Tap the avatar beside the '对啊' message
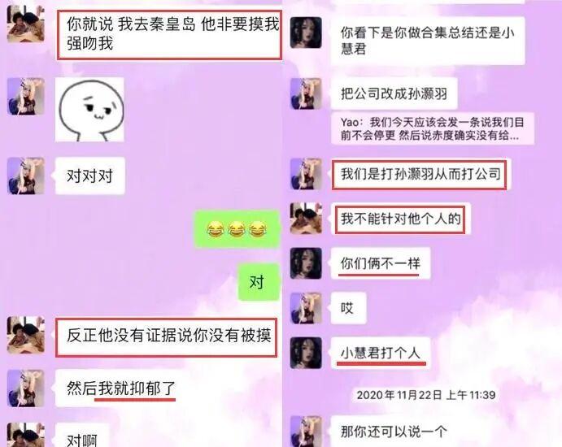 (x=26, y=435)
